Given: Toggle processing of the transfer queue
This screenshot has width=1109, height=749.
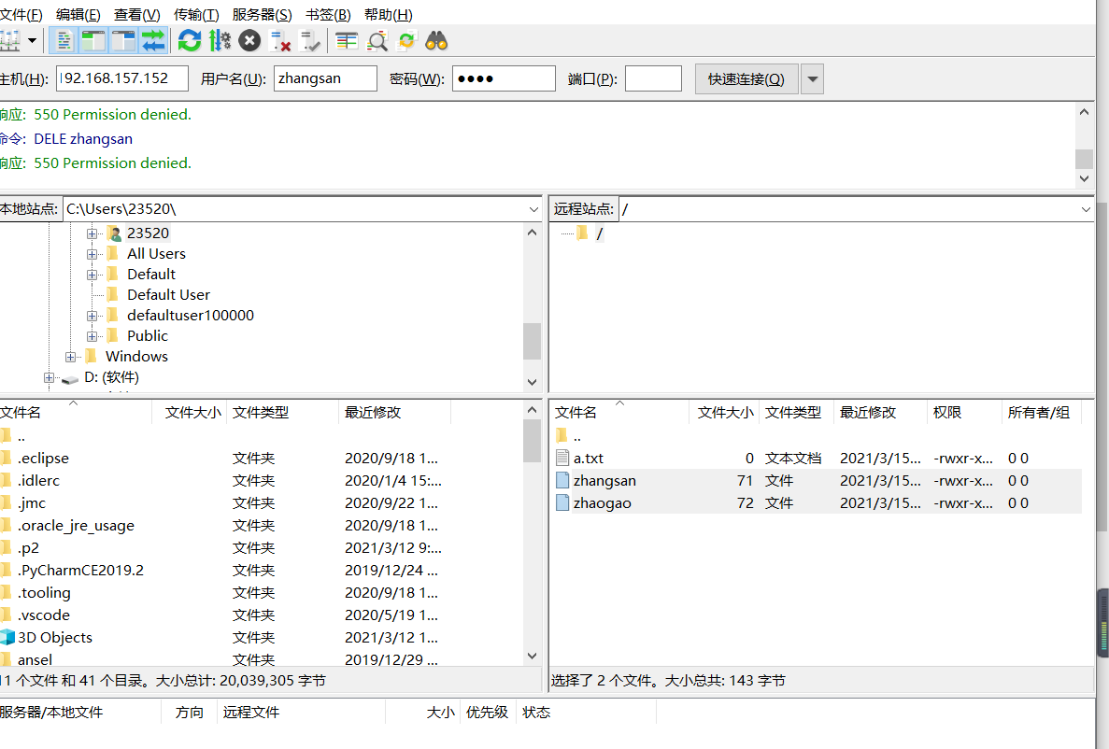Looking at the screenshot, I should point(220,41).
